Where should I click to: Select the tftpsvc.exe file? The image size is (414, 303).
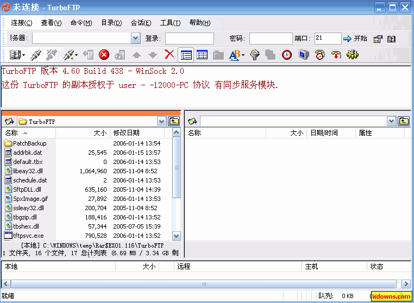24,236
